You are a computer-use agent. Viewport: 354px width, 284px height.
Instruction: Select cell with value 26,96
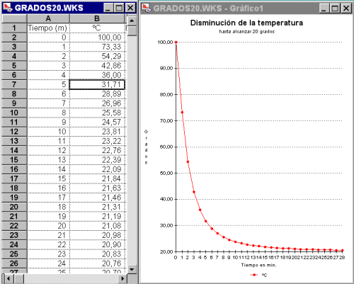97,103
